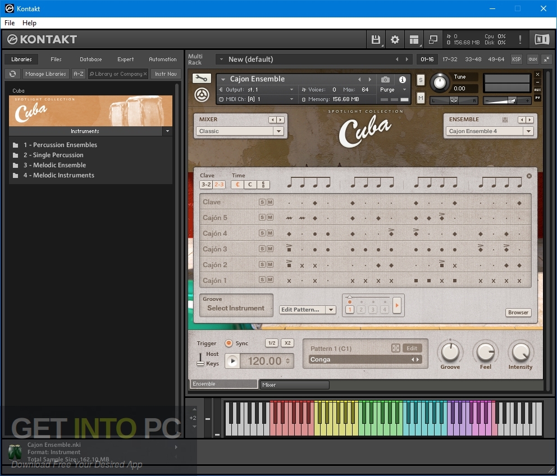Click the next multi arrow near New (default)
The width and height of the screenshot is (557, 476).
point(407,60)
